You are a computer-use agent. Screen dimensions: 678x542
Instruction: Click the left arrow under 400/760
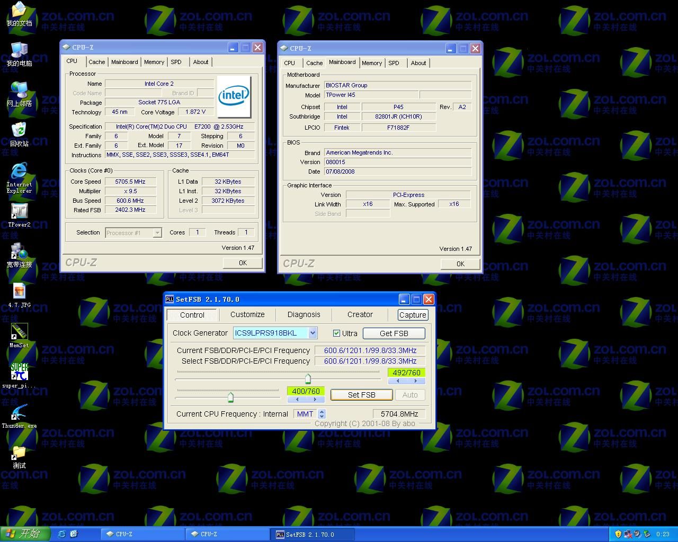[x=297, y=400]
